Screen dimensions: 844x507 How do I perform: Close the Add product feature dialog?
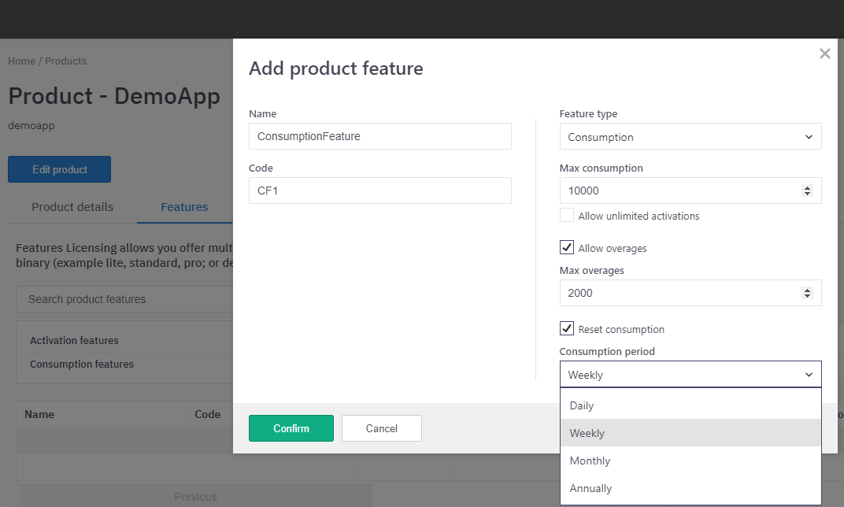click(824, 54)
